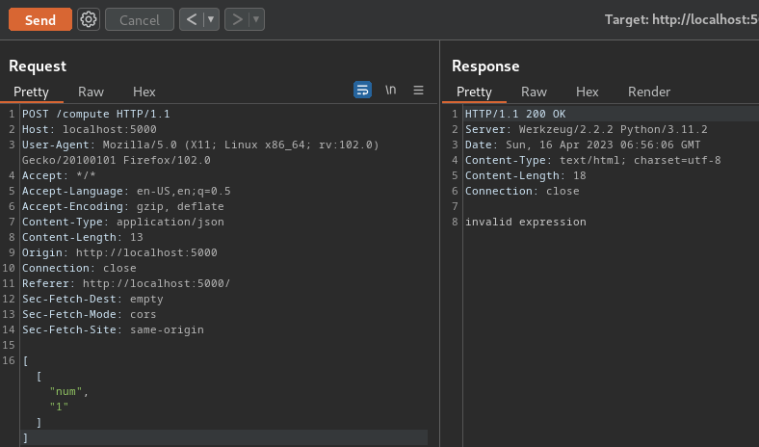
Task: Open history dropdown beside forward arrow
Action: click(x=256, y=20)
